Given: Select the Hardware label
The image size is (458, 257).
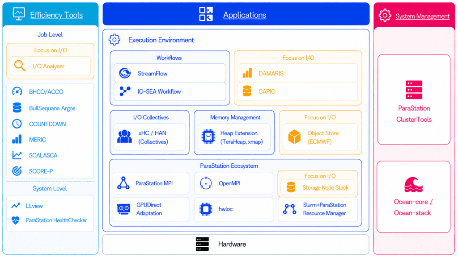Looking at the screenshot, I should pyautogui.click(x=232, y=244).
